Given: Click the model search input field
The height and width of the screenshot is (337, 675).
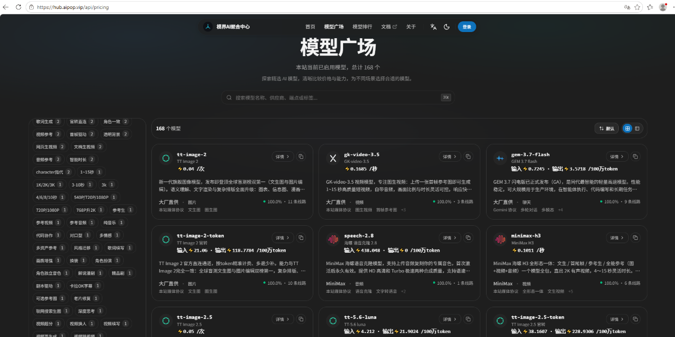Looking at the screenshot, I should pyautogui.click(x=337, y=97).
